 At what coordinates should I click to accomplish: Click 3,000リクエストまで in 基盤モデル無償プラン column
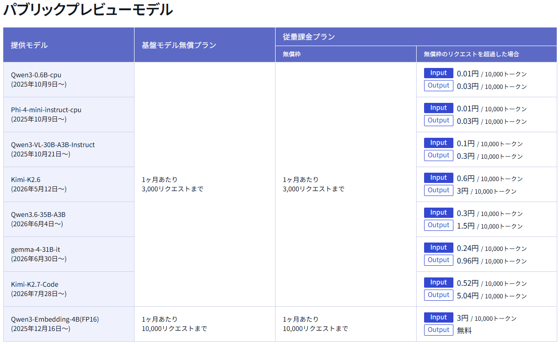click(173, 189)
